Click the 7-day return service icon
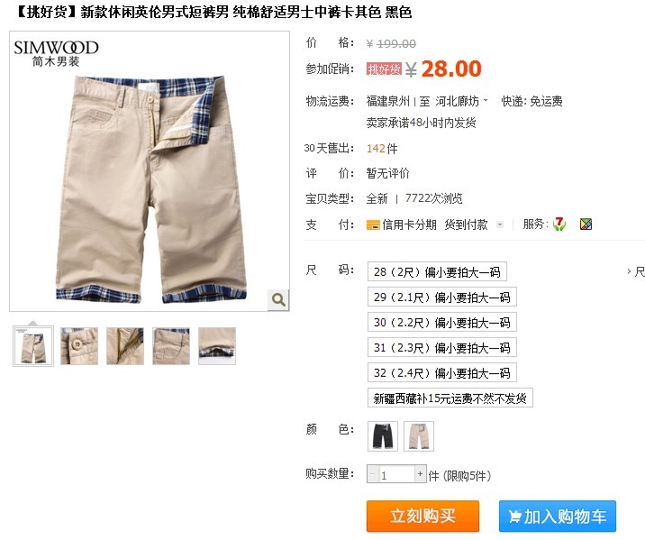 pos(559,224)
